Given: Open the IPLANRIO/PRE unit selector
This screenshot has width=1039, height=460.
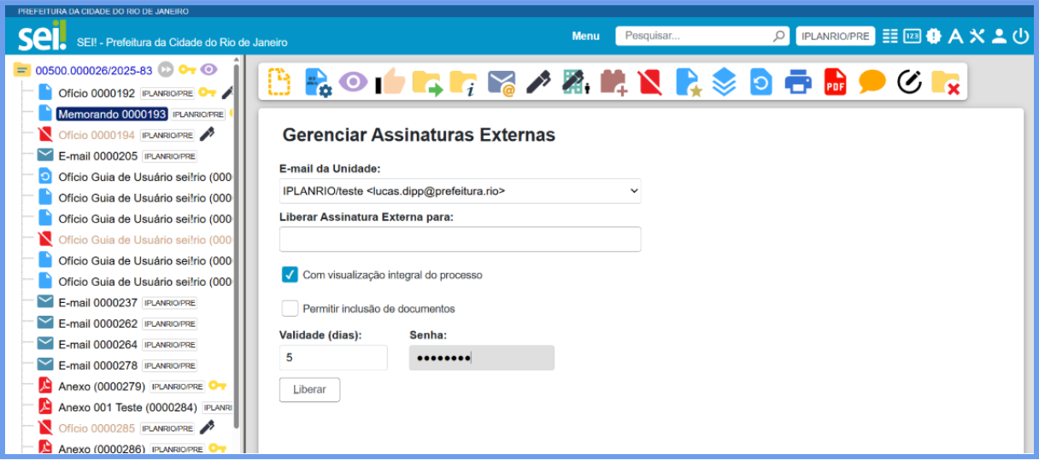Looking at the screenshot, I should (x=835, y=37).
